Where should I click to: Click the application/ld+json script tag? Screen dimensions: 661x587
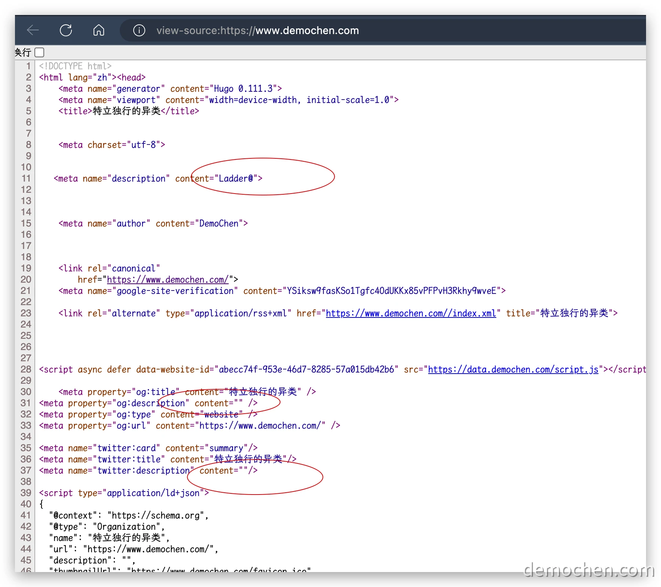pyautogui.click(x=124, y=493)
